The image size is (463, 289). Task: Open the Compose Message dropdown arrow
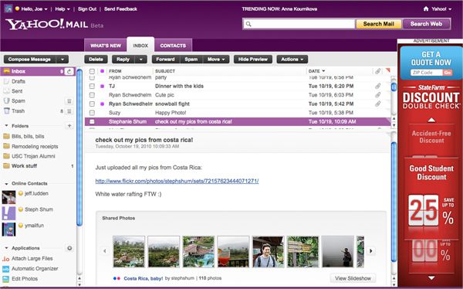63,59
